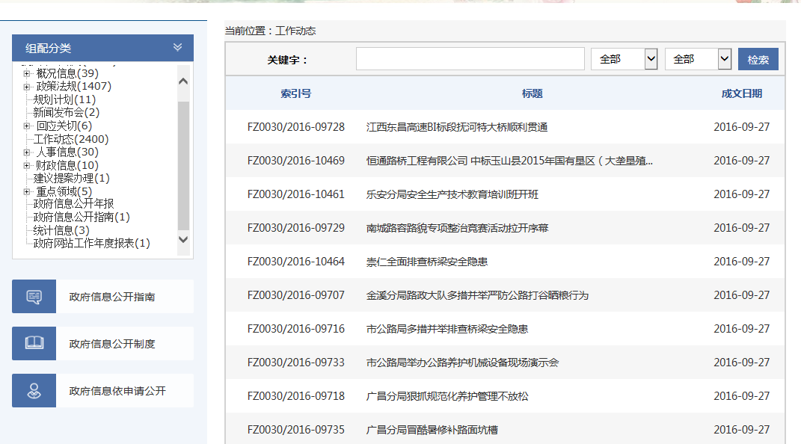Select 政府网站工作年度报表(1) tree item
801x444 pixels.
tap(92, 243)
